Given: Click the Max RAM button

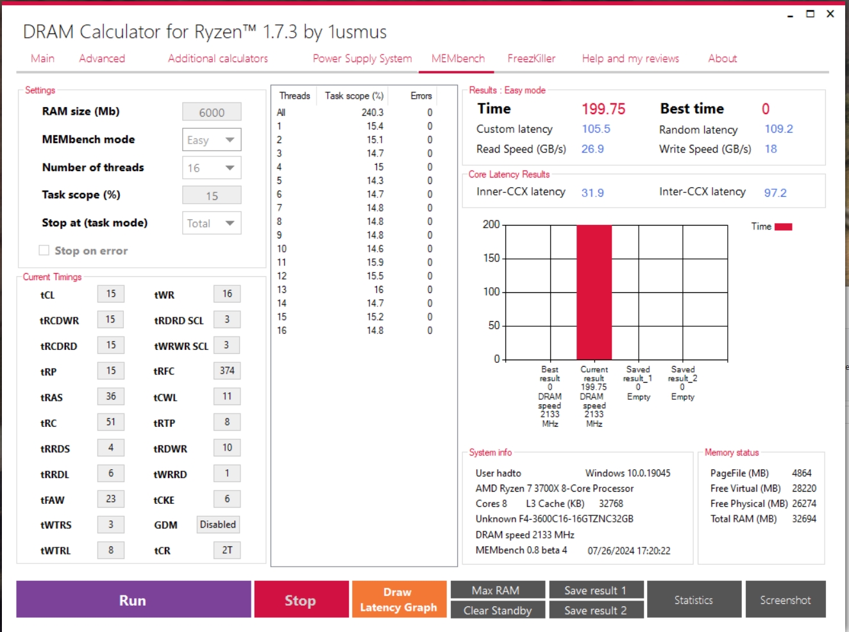Looking at the screenshot, I should click(498, 590).
